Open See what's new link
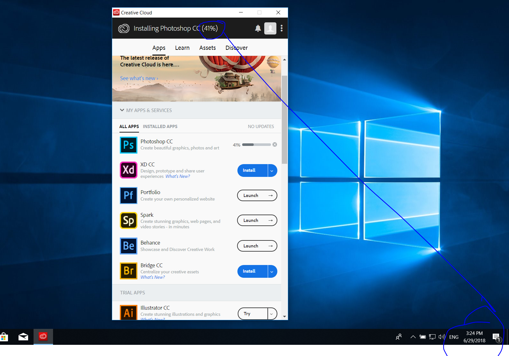This screenshot has width=509, height=356. point(139,78)
